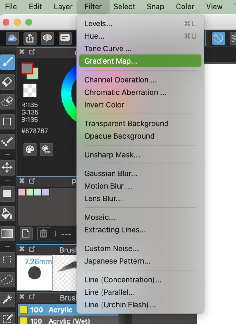Select the Bucket fill tool
This screenshot has width=236, height=324.
(x=7, y=214)
